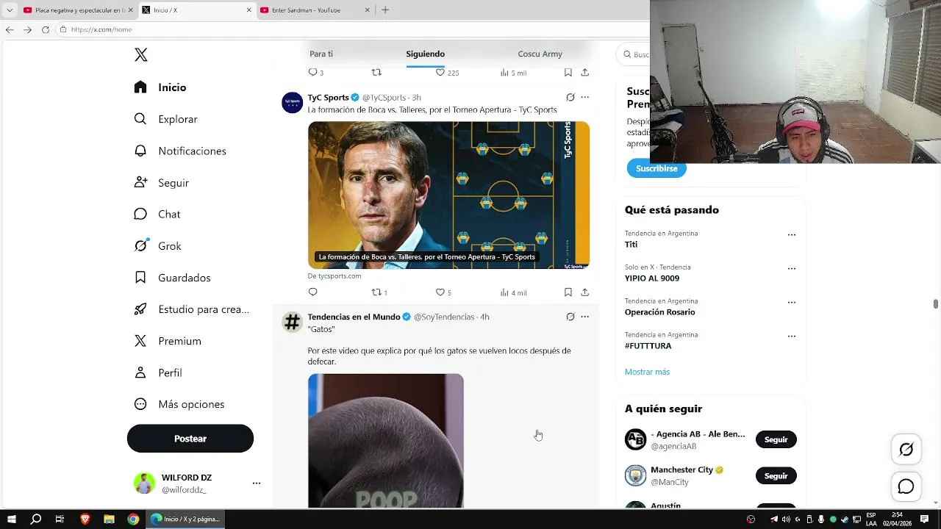Open Estudio para creadores
The image size is (941, 529).
click(191, 309)
